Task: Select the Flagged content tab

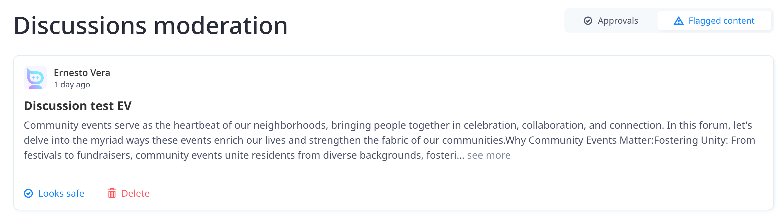Action: point(714,21)
